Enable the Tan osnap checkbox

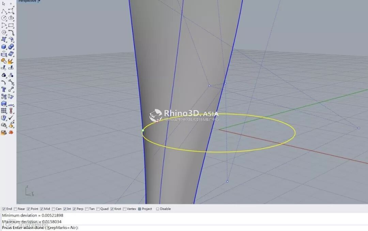tap(87, 209)
